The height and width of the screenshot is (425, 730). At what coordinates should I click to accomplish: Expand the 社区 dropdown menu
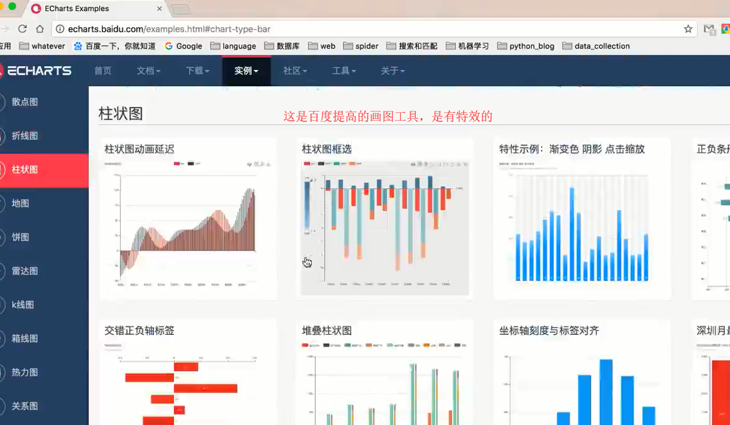point(295,71)
